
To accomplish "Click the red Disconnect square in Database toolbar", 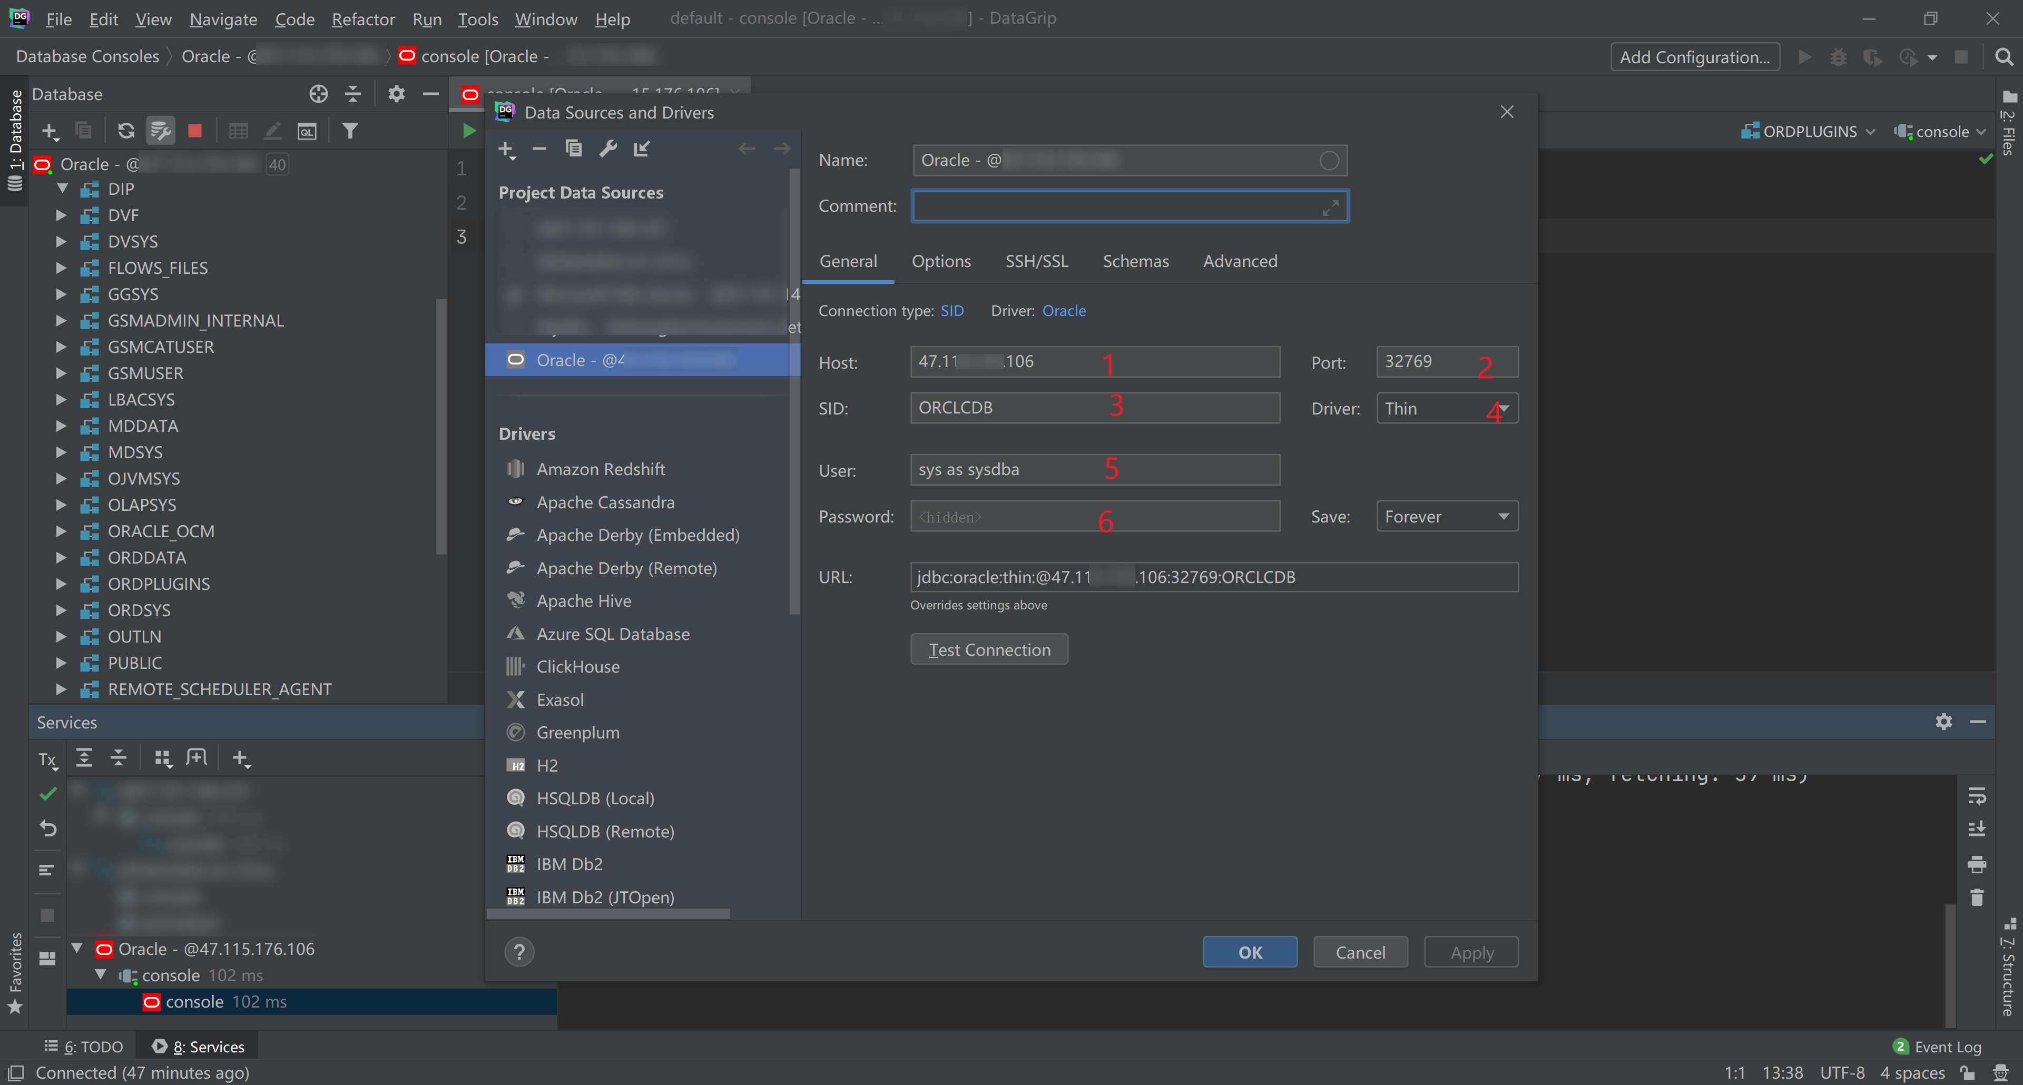I will [x=195, y=131].
